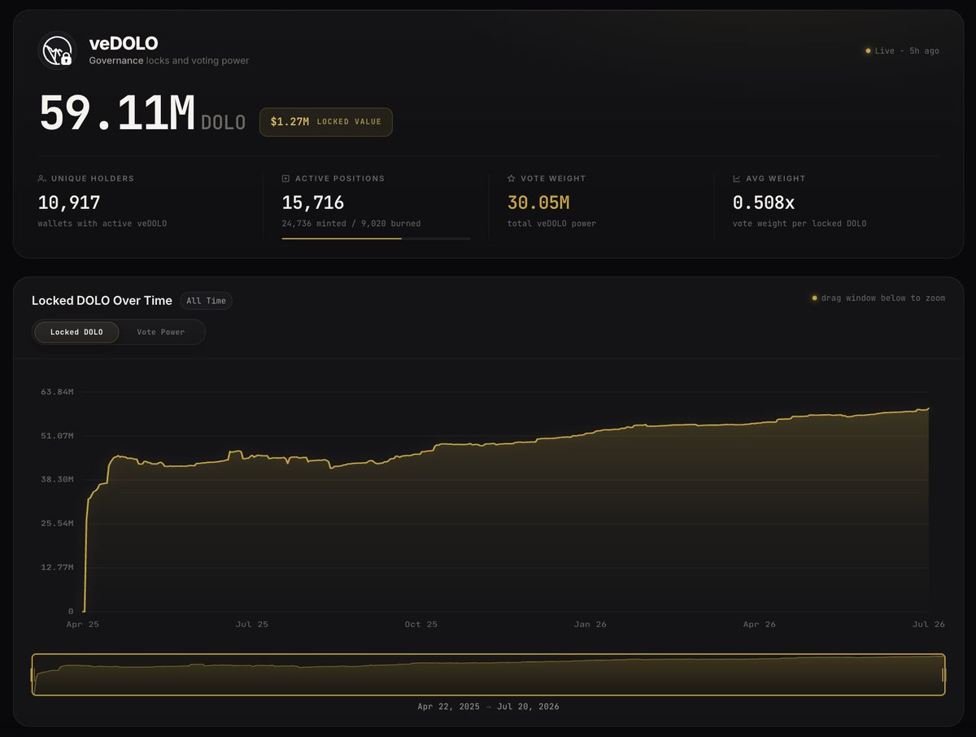Click the 59.11M locked total value
The width and height of the screenshot is (976, 737).
coord(117,114)
